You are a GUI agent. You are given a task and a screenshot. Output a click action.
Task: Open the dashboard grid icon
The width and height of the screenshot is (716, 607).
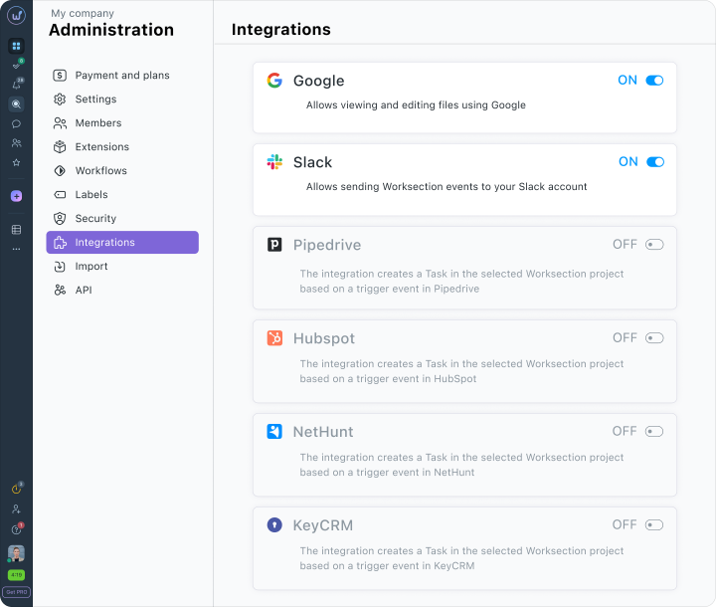pos(17,46)
